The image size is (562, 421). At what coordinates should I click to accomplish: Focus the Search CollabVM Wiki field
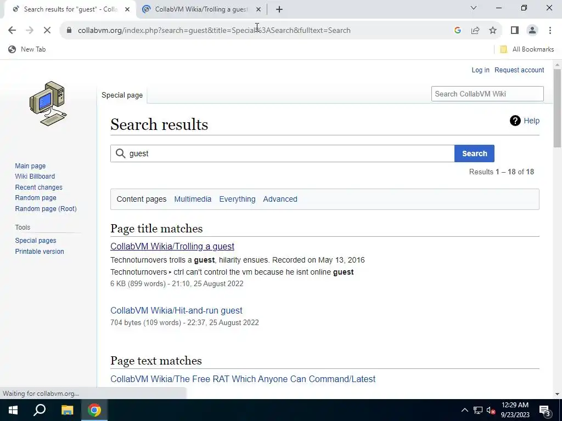(x=487, y=94)
